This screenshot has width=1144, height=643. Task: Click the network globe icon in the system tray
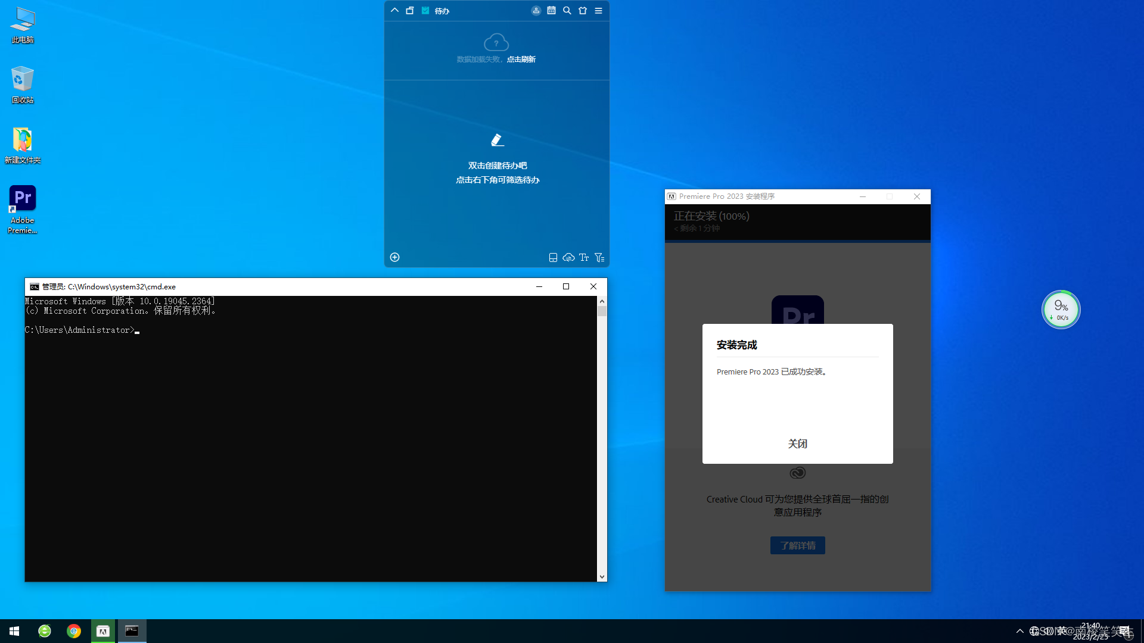[x=1034, y=631]
